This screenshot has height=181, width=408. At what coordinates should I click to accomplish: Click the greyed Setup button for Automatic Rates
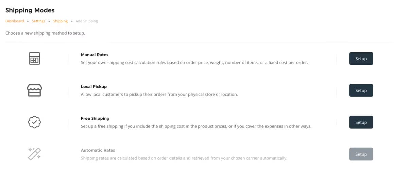pos(361,154)
